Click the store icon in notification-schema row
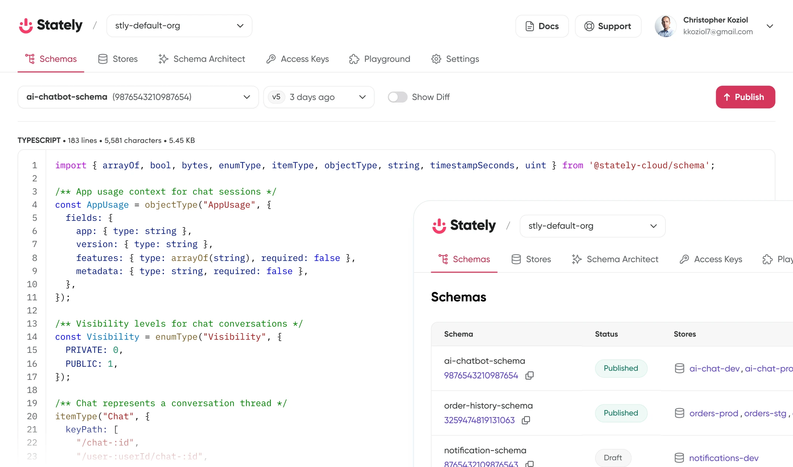Screen dimensions: 793x467 [679, 458]
